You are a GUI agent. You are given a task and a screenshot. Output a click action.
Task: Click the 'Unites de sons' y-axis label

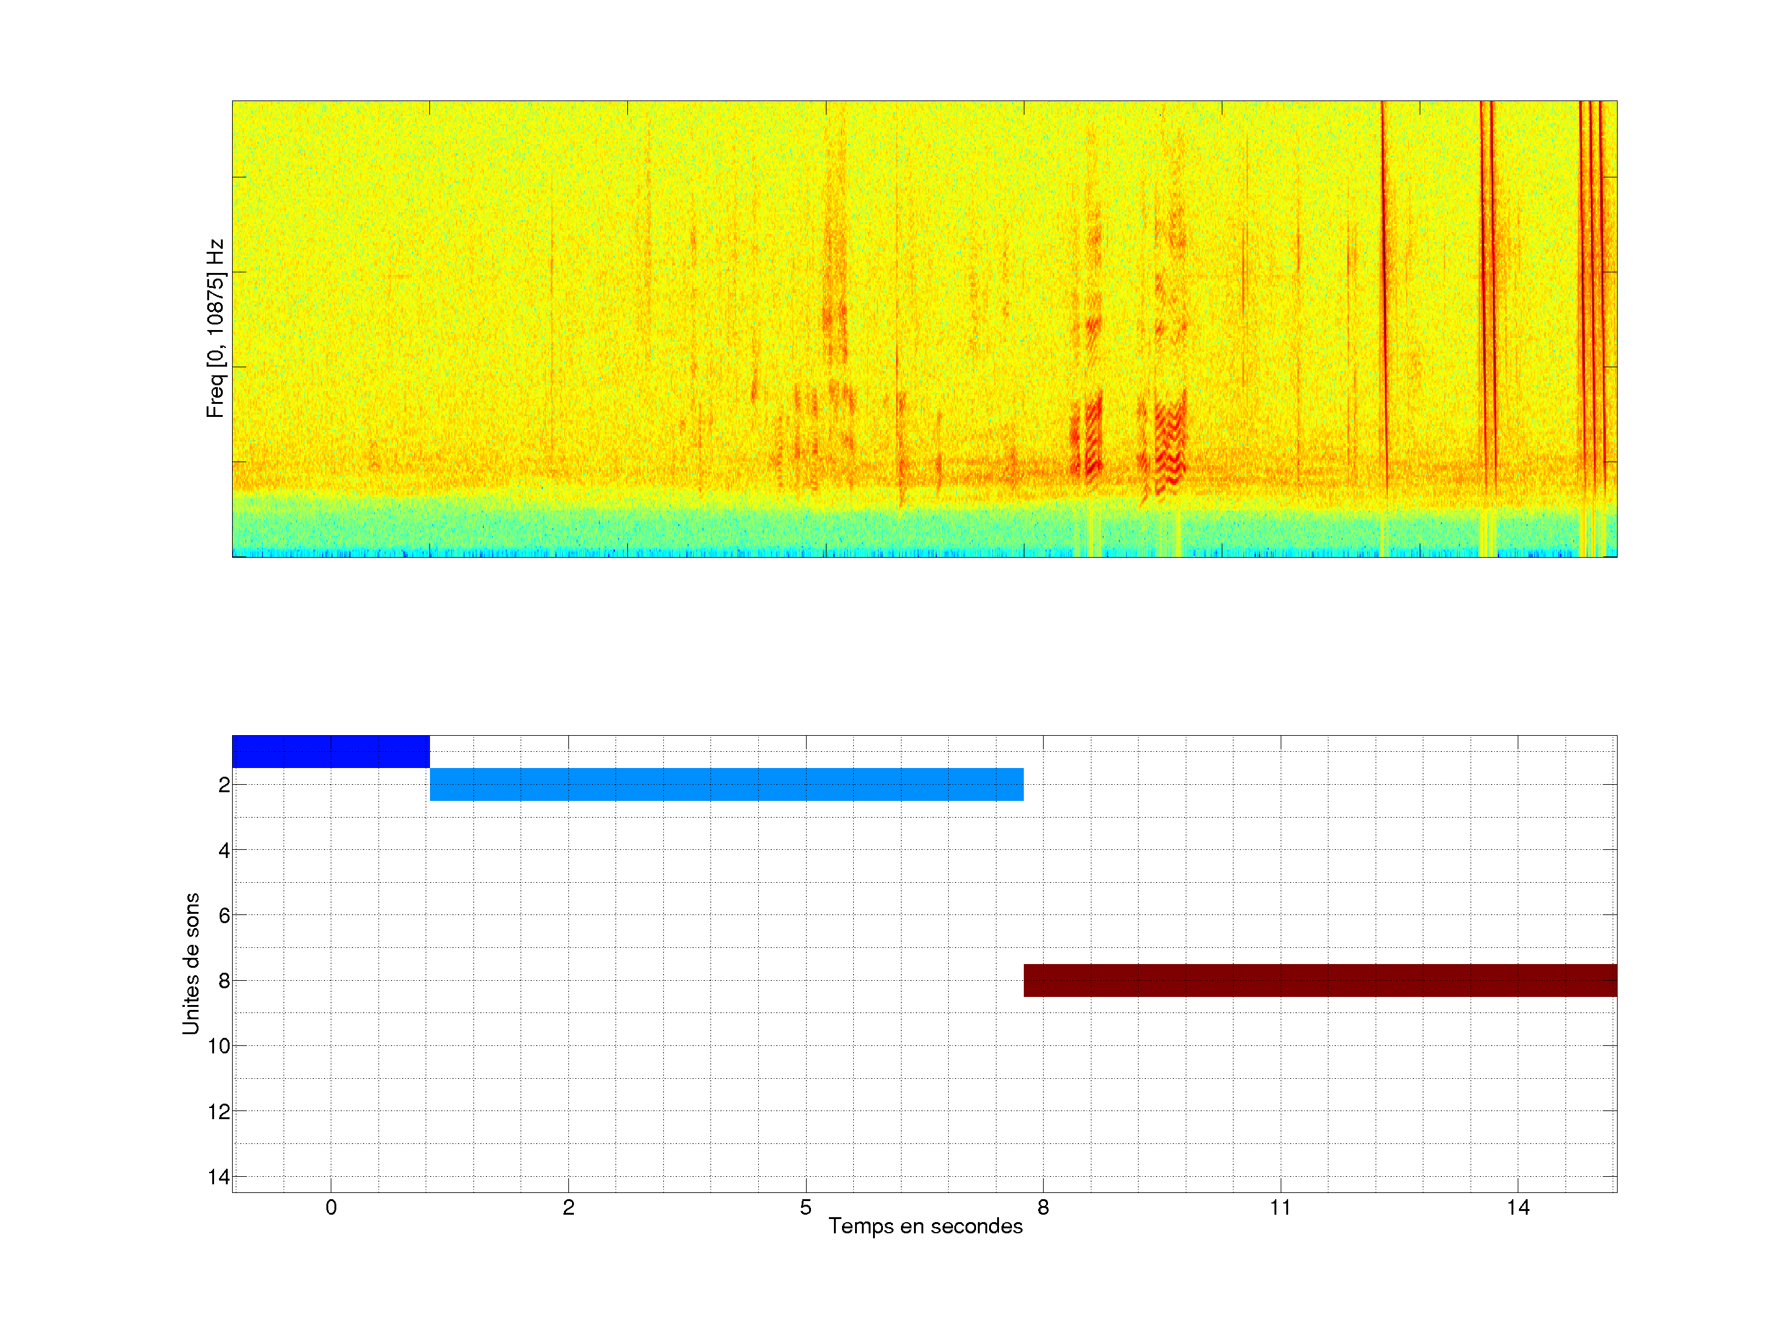[x=190, y=963]
